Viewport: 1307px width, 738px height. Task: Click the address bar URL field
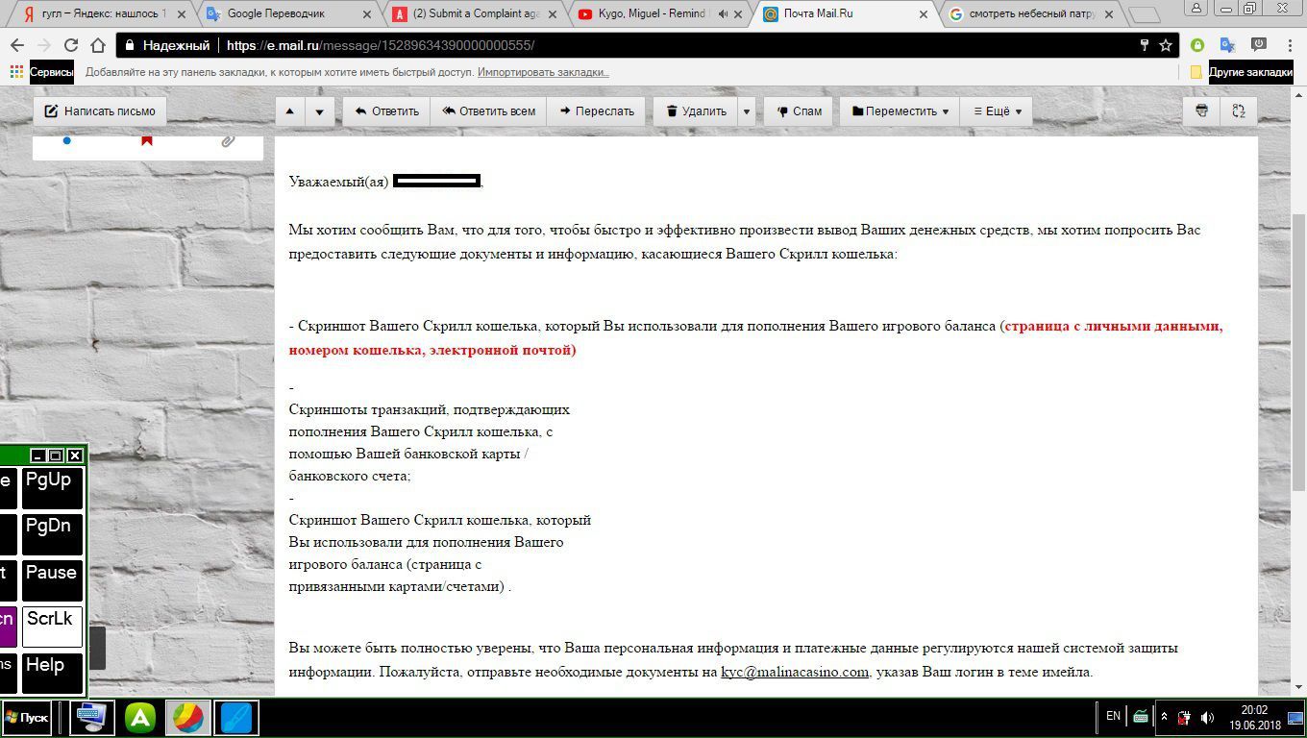(x=673, y=45)
